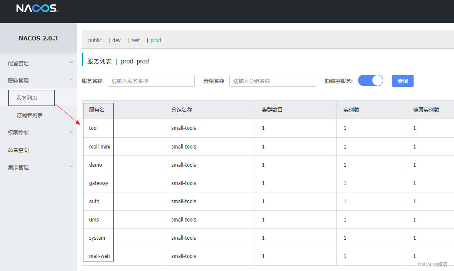Toggle the 隐藏空服务 switch
454x271 pixels.
[371, 80]
